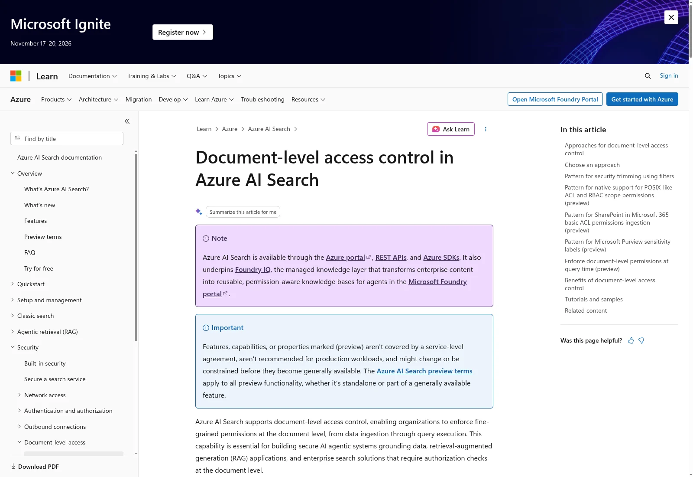Screen dimensions: 693x477
Task: Open the Products dropdown in Azure bar
Action: [x=56, y=99]
